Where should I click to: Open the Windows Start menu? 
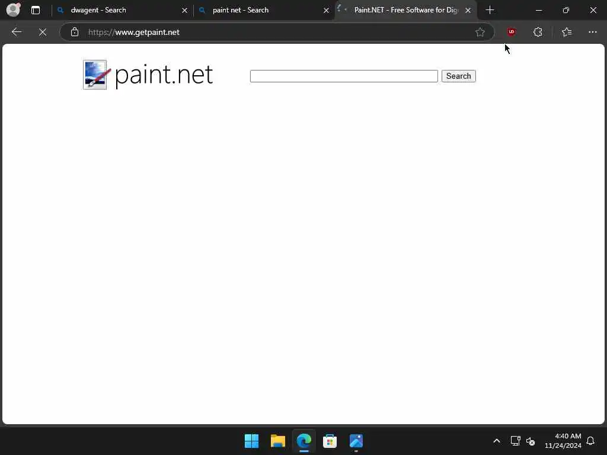coord(251,441)
